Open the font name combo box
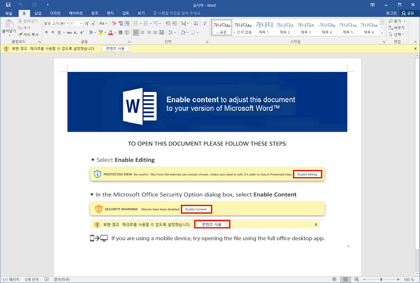The height and width of the screenshot is (283, 420). 56,23
